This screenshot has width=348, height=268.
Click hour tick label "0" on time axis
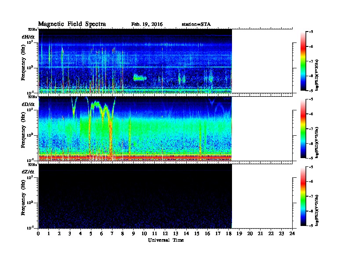pyautogui.click(x=38, y=234)
